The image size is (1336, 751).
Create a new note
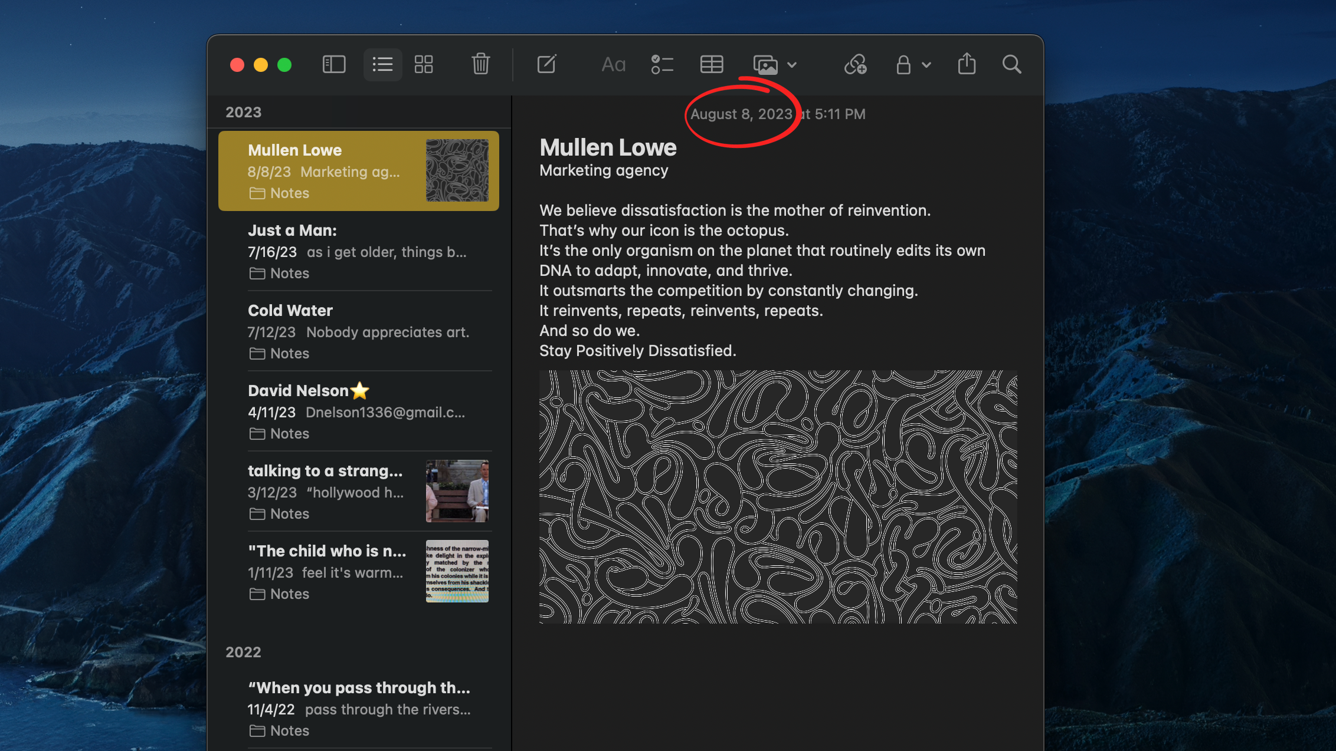point(546,64)
